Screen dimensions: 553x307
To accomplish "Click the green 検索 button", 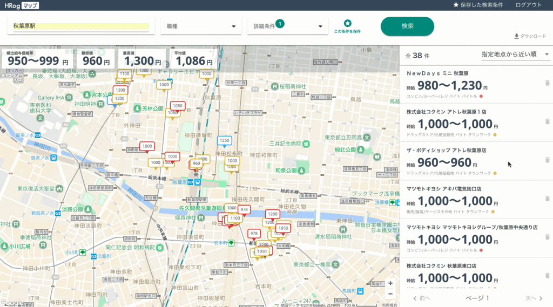I will [407, 26].
